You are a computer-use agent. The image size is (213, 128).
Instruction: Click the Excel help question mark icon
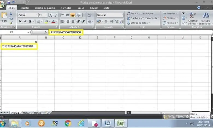pos(199,8)
